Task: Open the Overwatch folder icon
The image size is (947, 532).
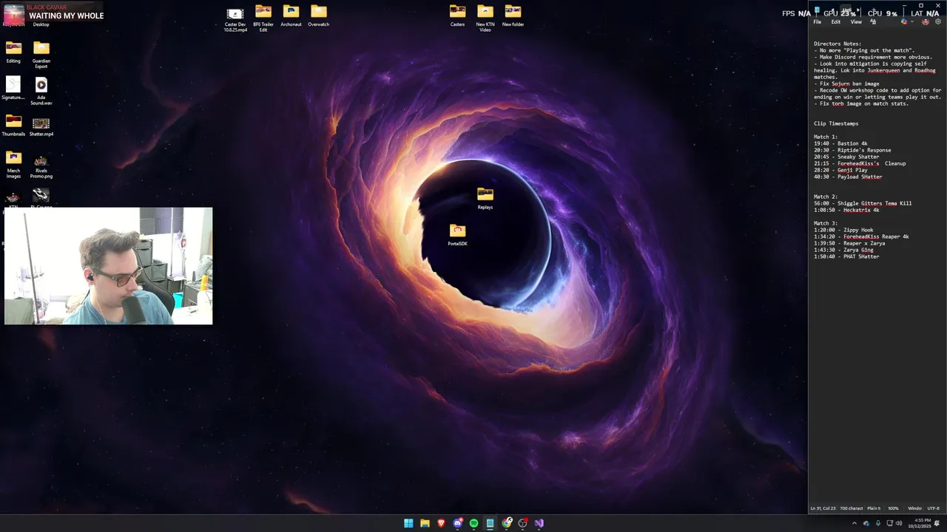Action: point(319,16)
